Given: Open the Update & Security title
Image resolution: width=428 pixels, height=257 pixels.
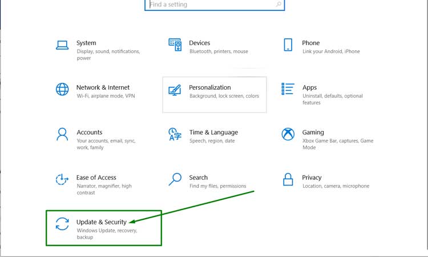Looking at the screenshot, I should [101, 222].
